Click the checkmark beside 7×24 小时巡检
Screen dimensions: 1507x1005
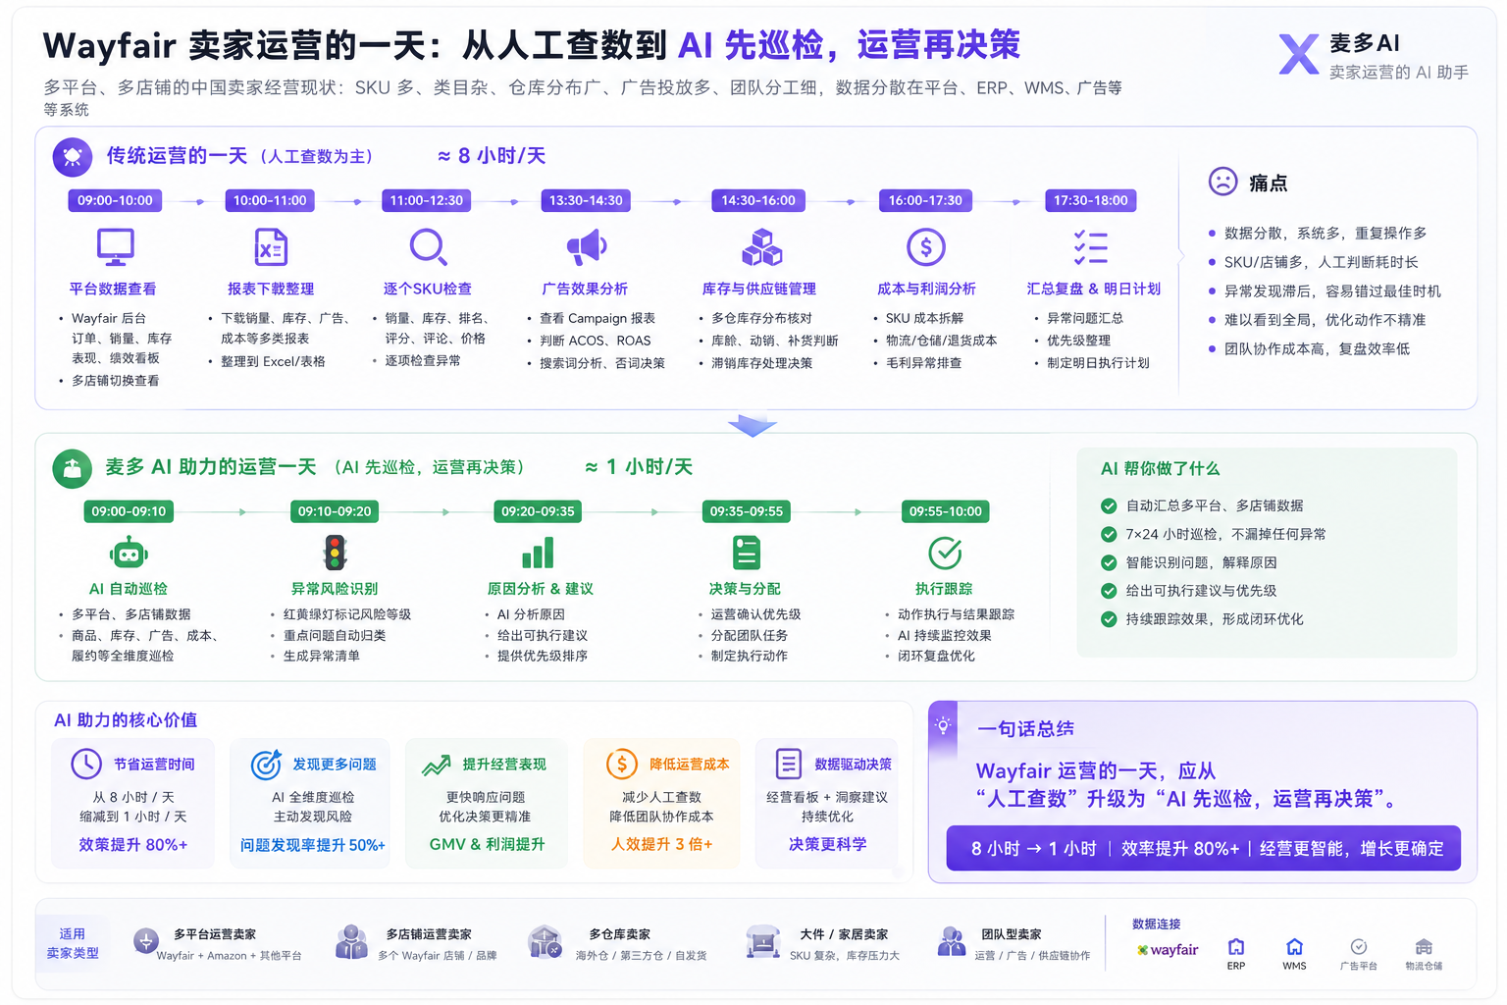pos(1109,534)
